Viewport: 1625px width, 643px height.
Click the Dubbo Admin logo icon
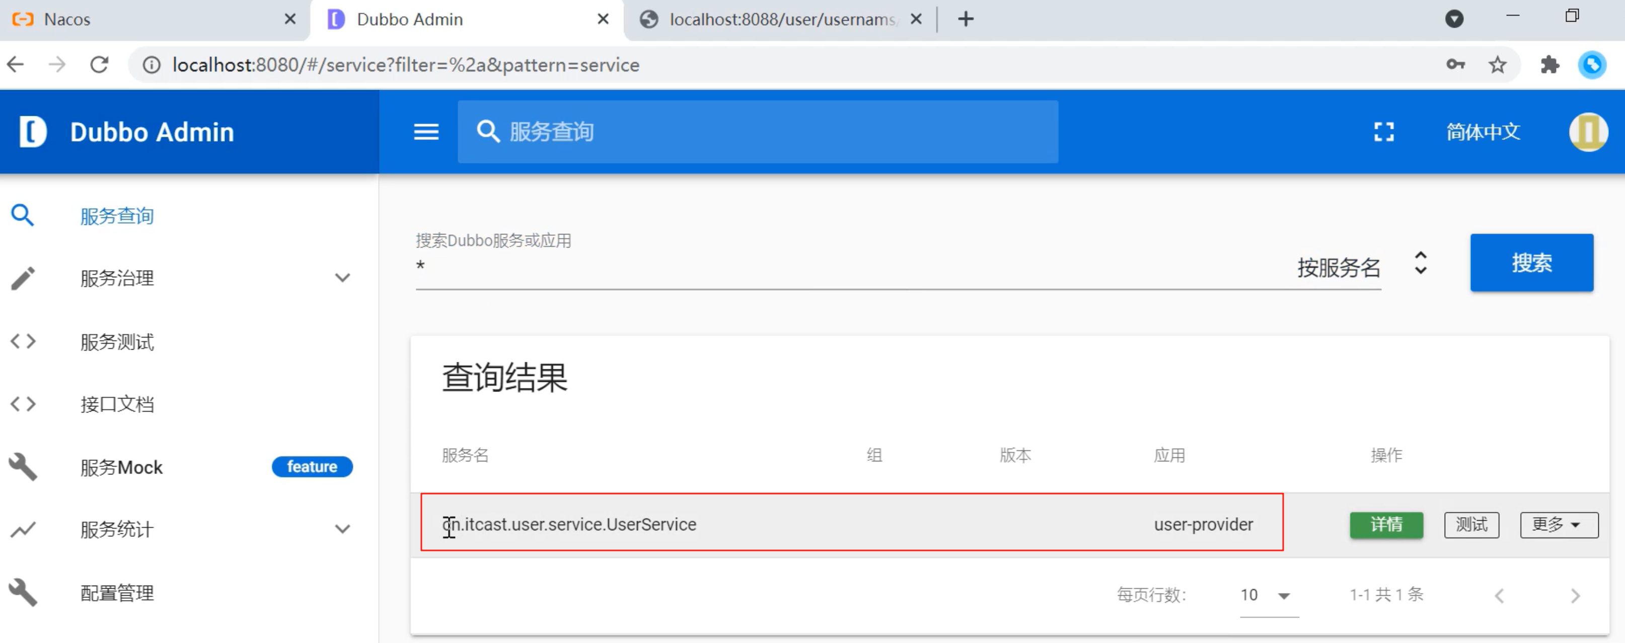(33, 132)
